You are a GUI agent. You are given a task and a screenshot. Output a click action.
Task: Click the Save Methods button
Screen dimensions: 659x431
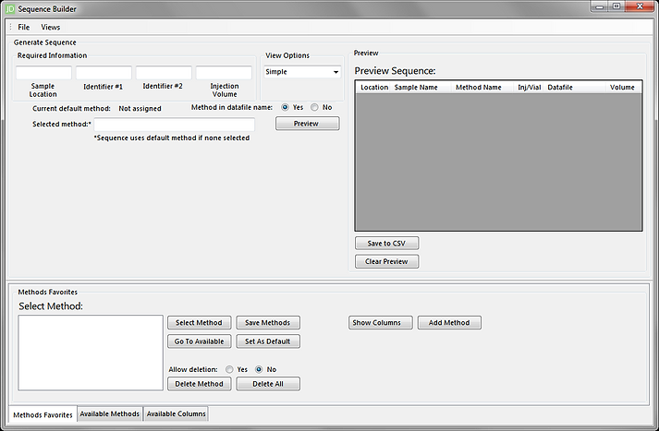(268, 323)
